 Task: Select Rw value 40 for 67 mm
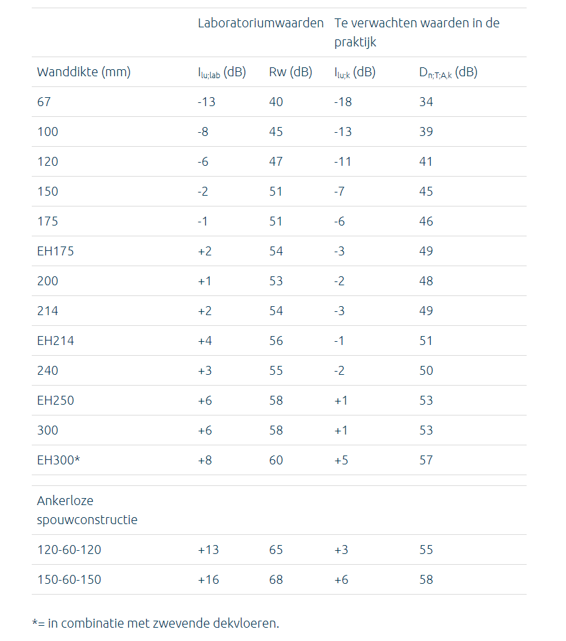[276, 102]
